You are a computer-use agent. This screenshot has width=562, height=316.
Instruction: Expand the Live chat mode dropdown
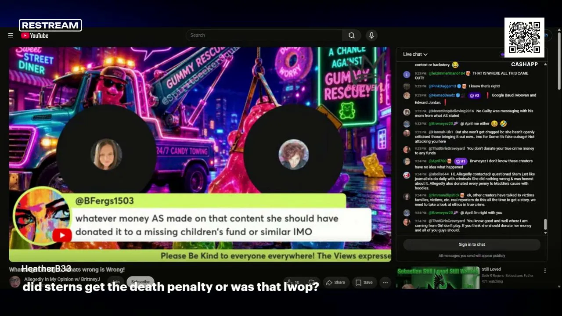(x=415, y=54)
